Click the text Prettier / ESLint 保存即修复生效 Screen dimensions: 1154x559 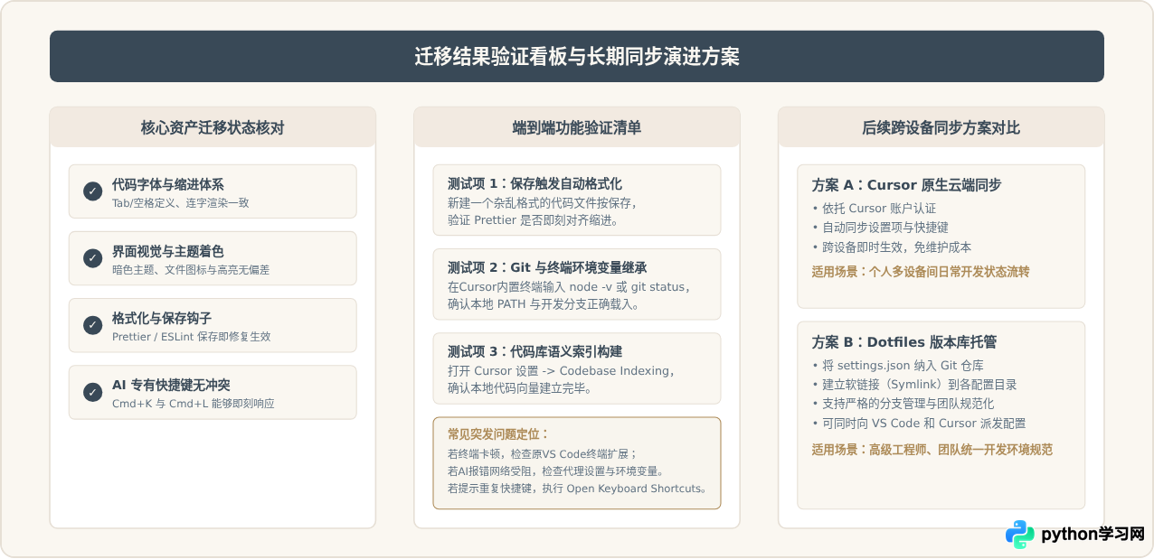point(192,337)
